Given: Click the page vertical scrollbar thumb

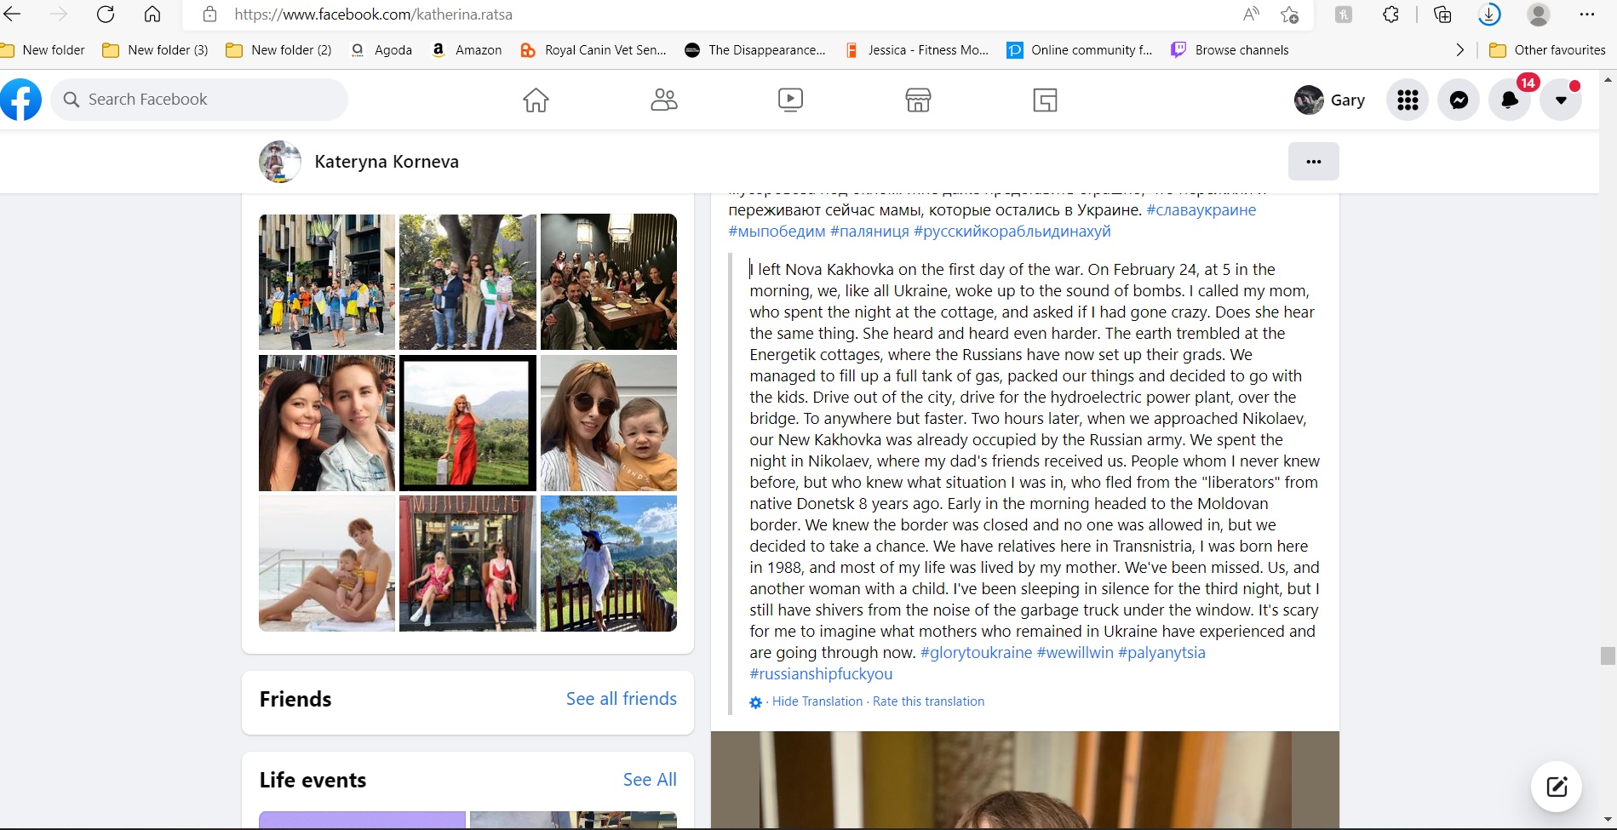Looking at the screenshot, I should (1608, 655).
